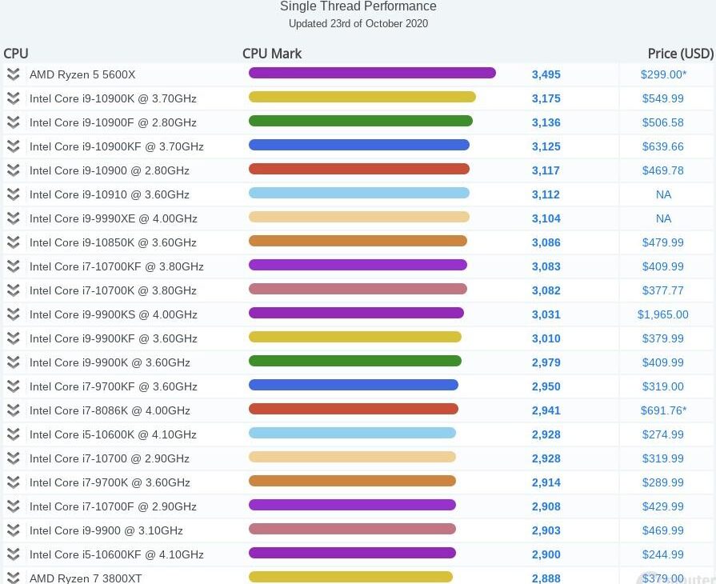The width and height of the screenshot is (716, 584).
Task: Expand the Intel Core i9-10900K row chevron
Action: coord(13,98)
